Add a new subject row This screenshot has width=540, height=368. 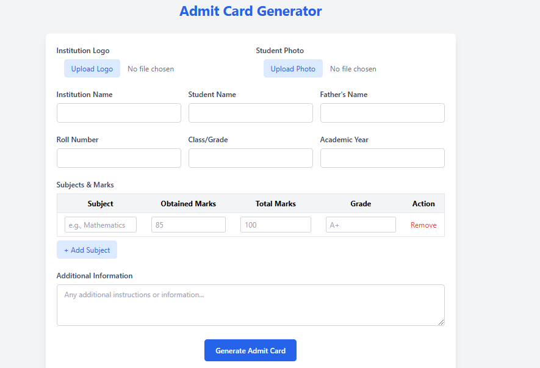click(87, 250)
